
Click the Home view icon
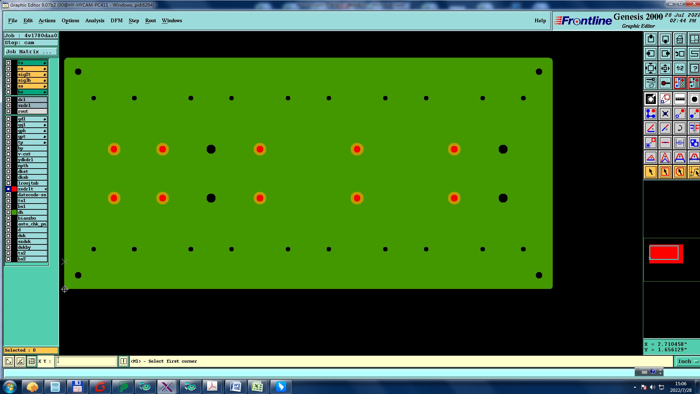click(680, 39)
